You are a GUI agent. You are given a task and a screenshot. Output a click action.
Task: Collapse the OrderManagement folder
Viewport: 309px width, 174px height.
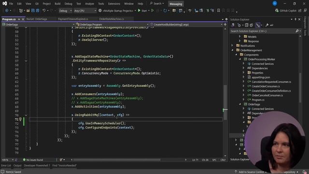coord(232,50)
